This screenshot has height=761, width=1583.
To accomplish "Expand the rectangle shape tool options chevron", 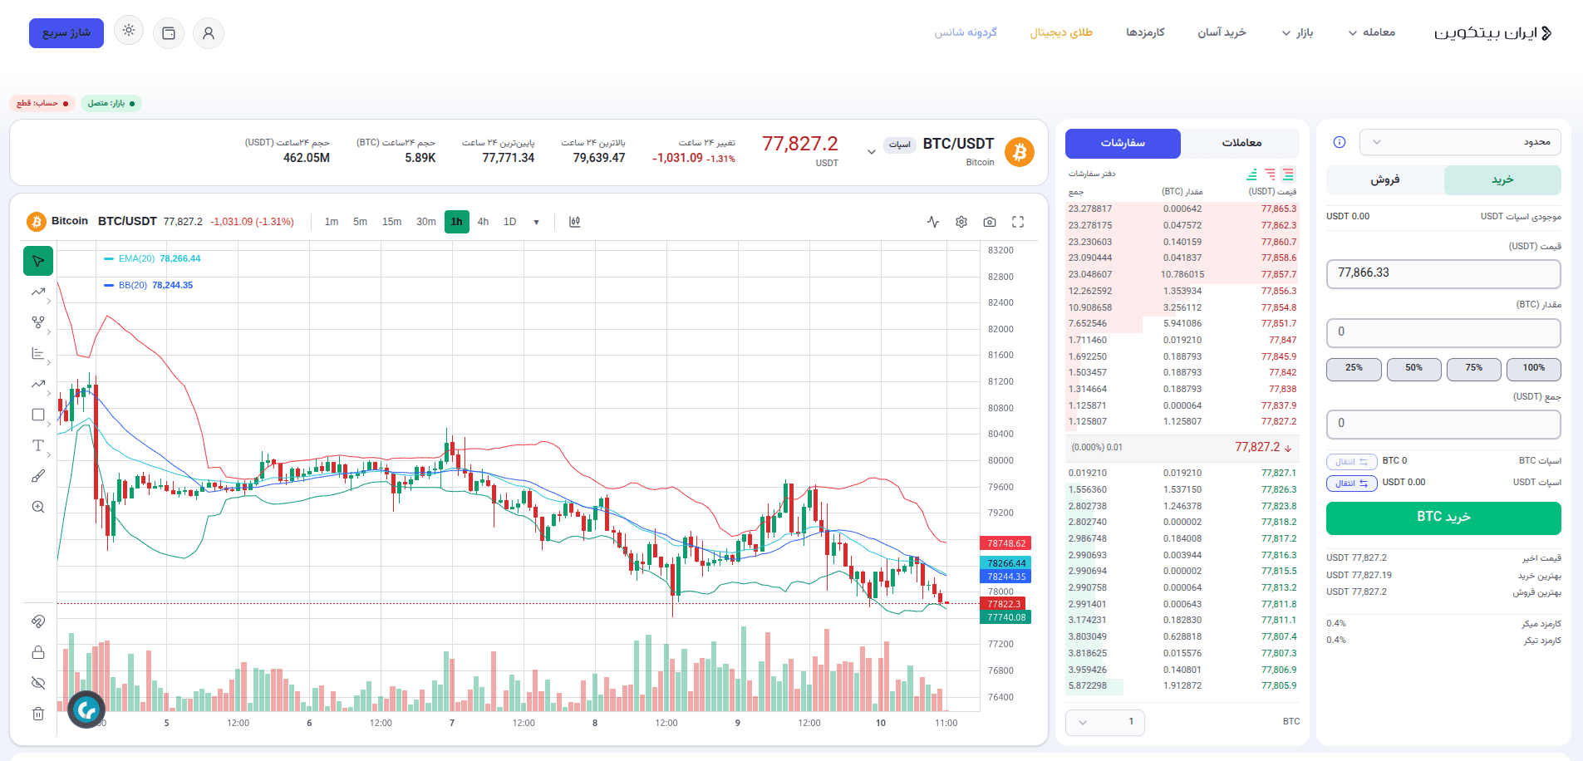I will coord(50,424).
